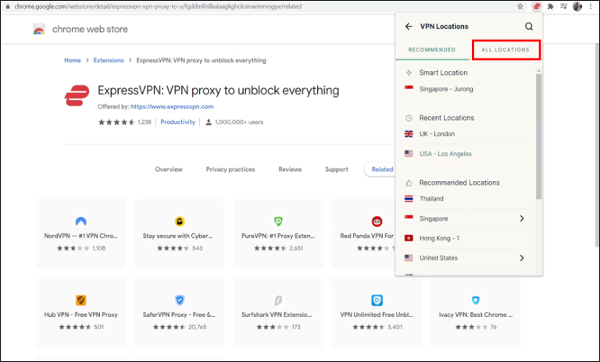Screen dimensions: 600x362
Task: Follow the expressvpn.com developer link
Action: 172,107
